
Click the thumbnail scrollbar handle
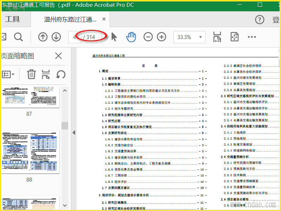point(65,126)
